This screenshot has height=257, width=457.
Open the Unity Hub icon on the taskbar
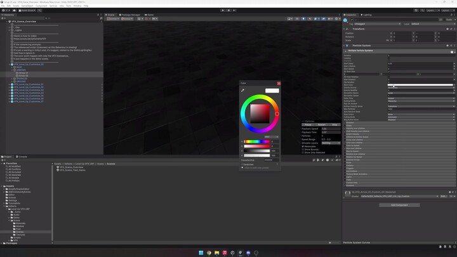232,253
